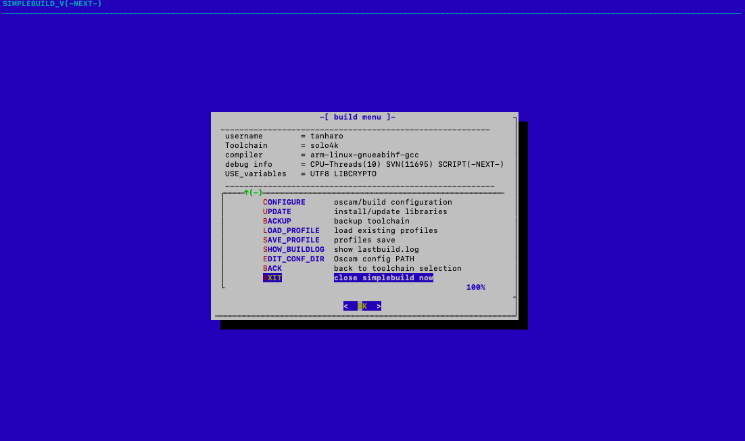745x441 pixels.
Task: Select the SAVE_PROFILE option
Action: [x=291, y=240]
